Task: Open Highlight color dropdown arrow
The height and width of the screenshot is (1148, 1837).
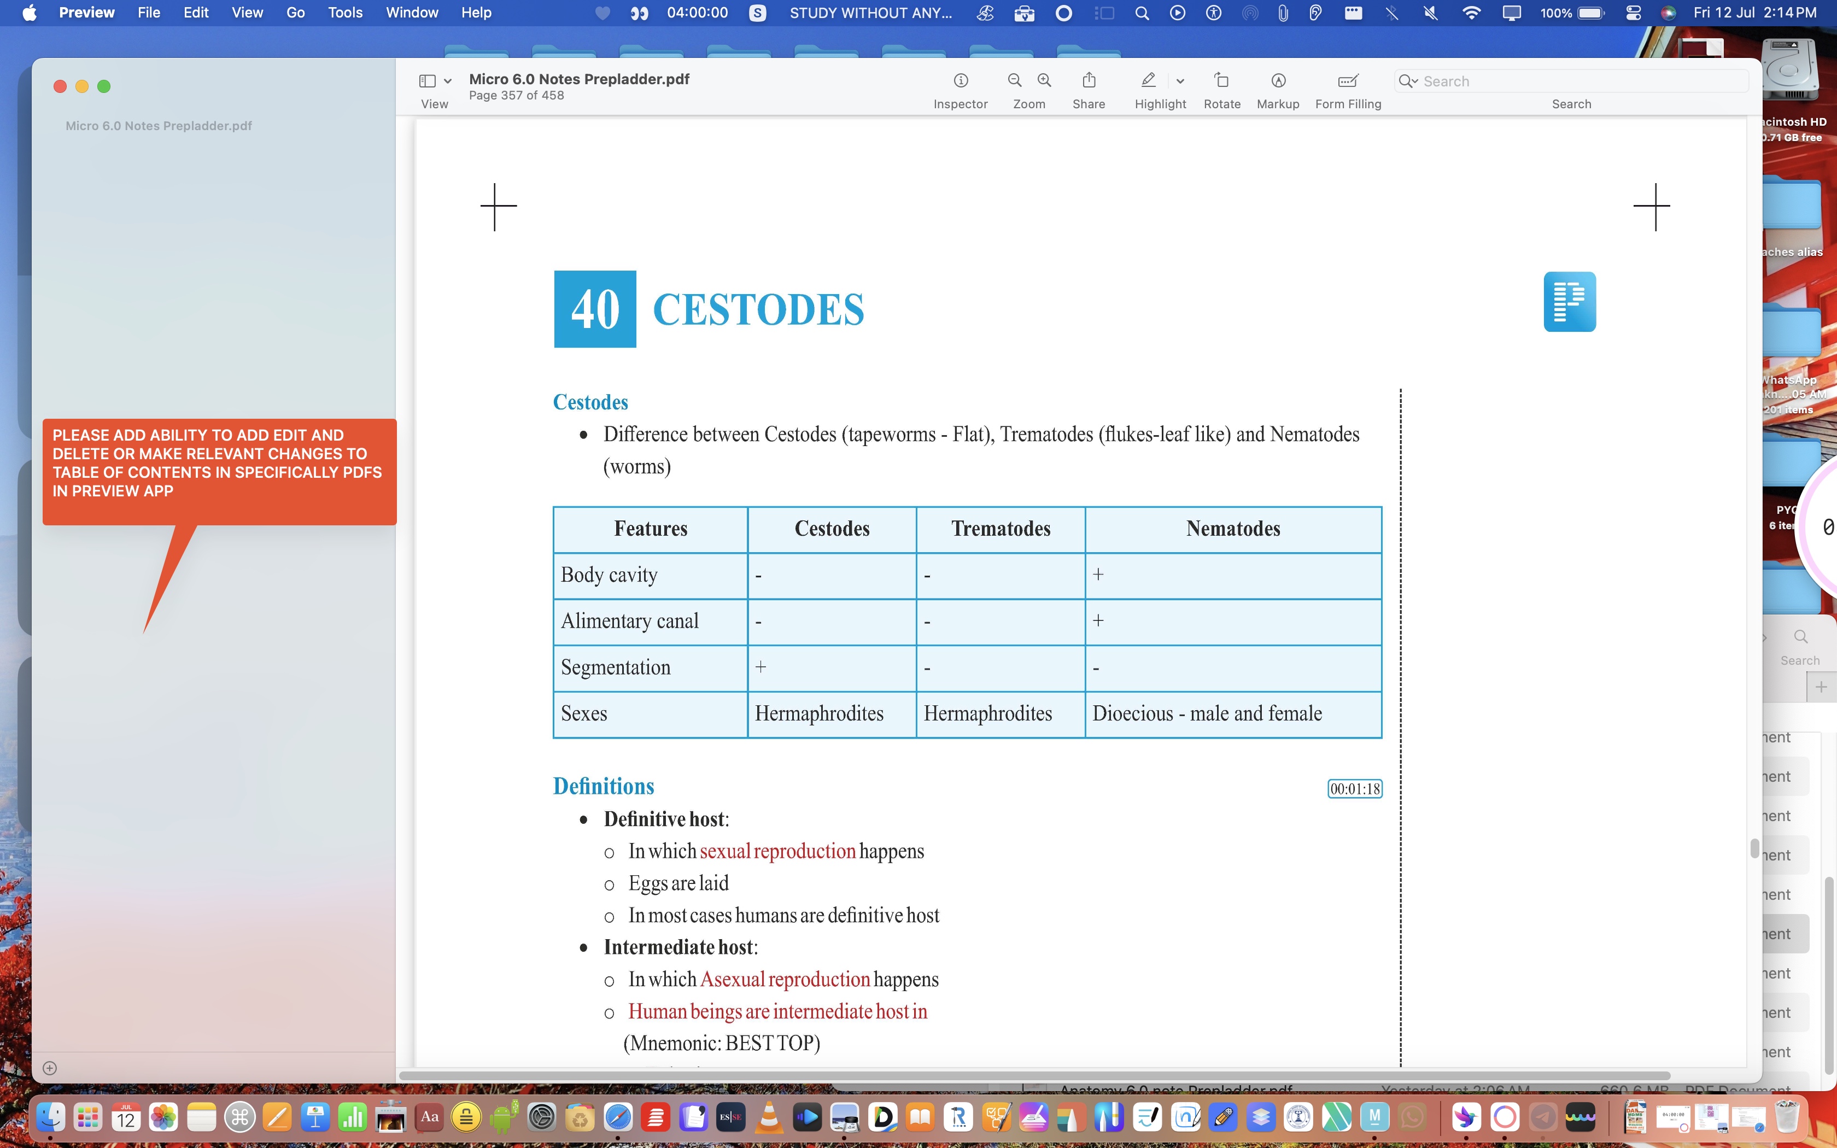Action: click(1180, 81)
